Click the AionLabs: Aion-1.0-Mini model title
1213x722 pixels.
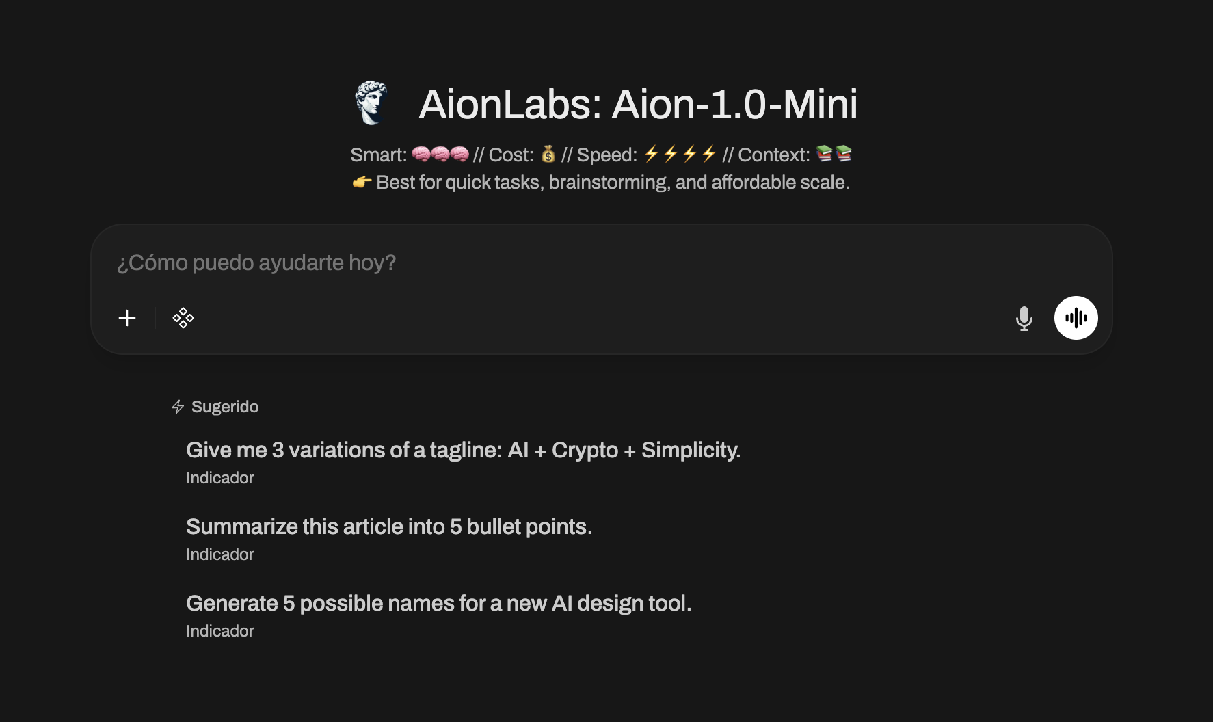tap(637, 105)
